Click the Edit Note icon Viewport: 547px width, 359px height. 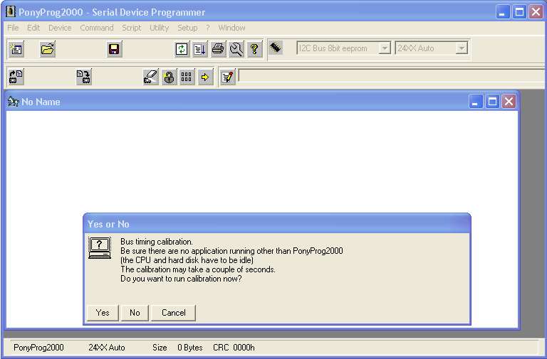[227, 77]
